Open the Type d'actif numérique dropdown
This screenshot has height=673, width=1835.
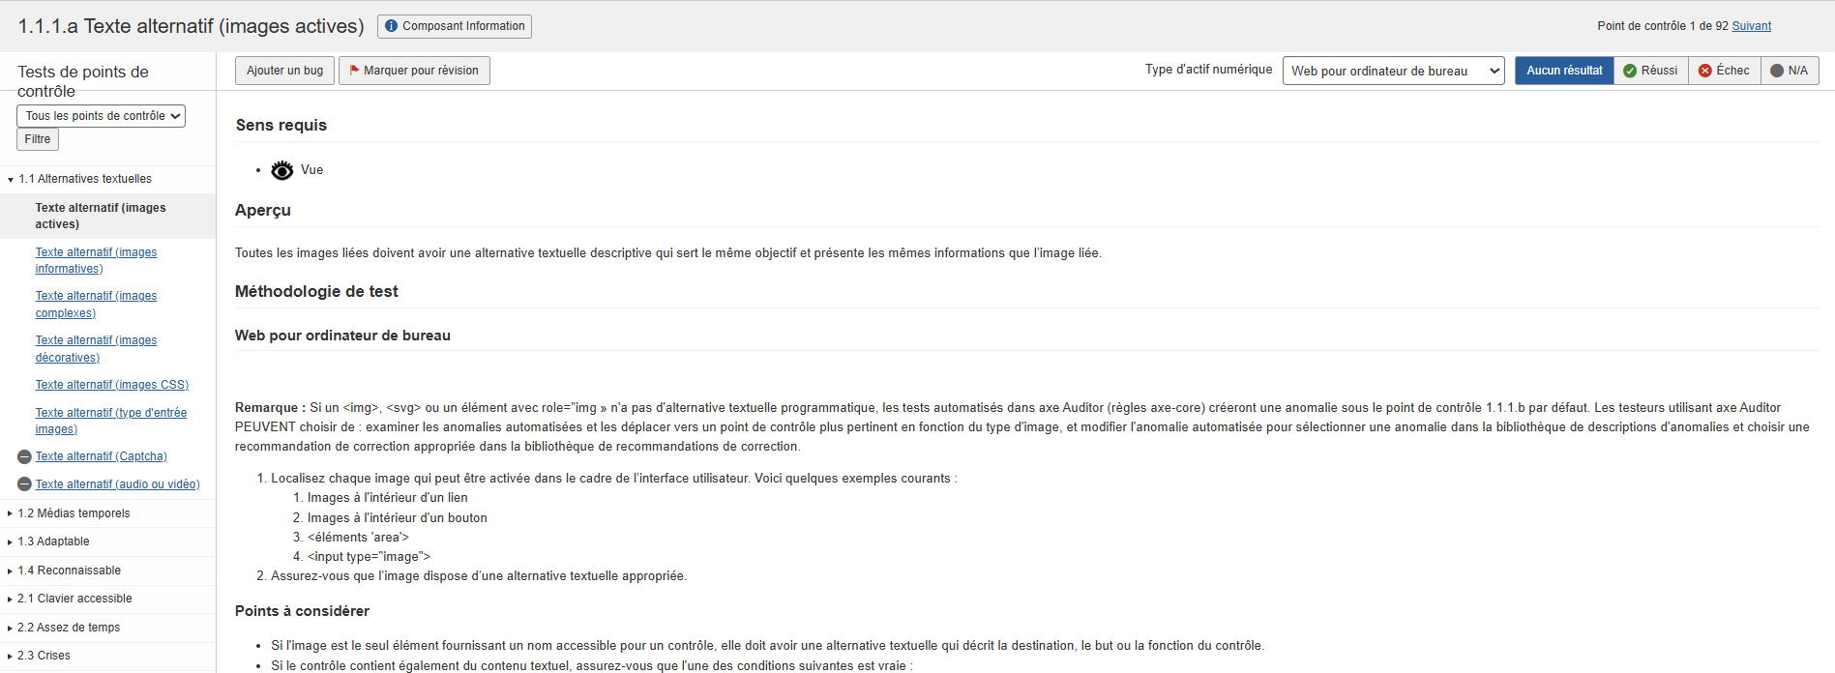pos(1393,71)
